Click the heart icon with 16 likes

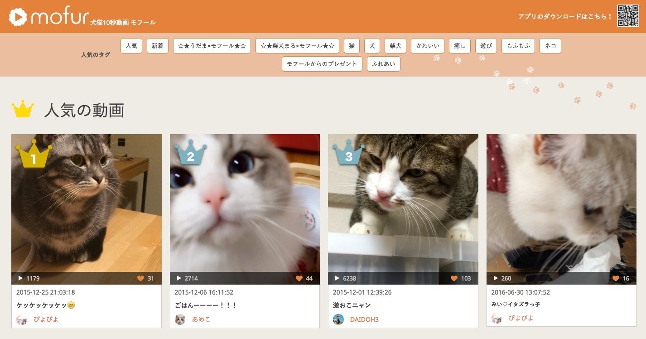click(x=616, y=278)
